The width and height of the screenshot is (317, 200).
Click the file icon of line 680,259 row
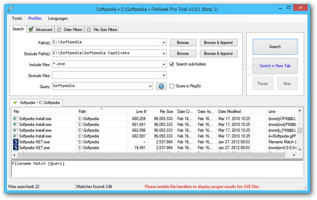[15, 119]
